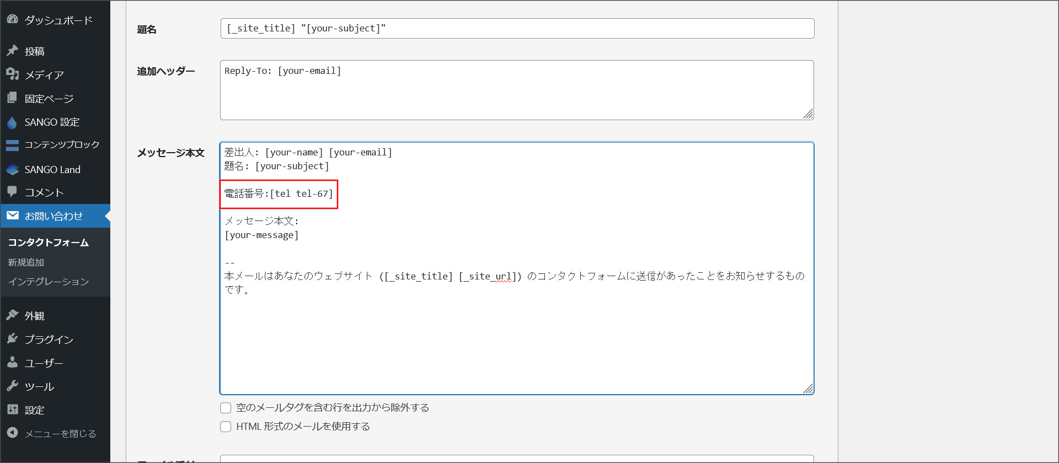
Task: Open the 設定 settings menu
Action: [x=34, y=410]
